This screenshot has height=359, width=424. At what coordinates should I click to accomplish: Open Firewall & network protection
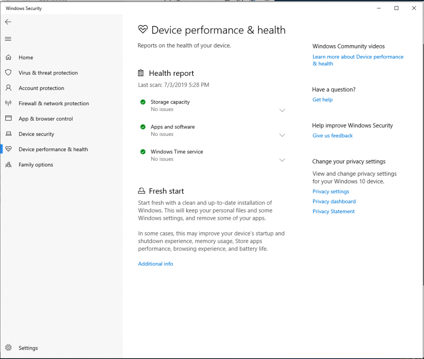(53, 103)
